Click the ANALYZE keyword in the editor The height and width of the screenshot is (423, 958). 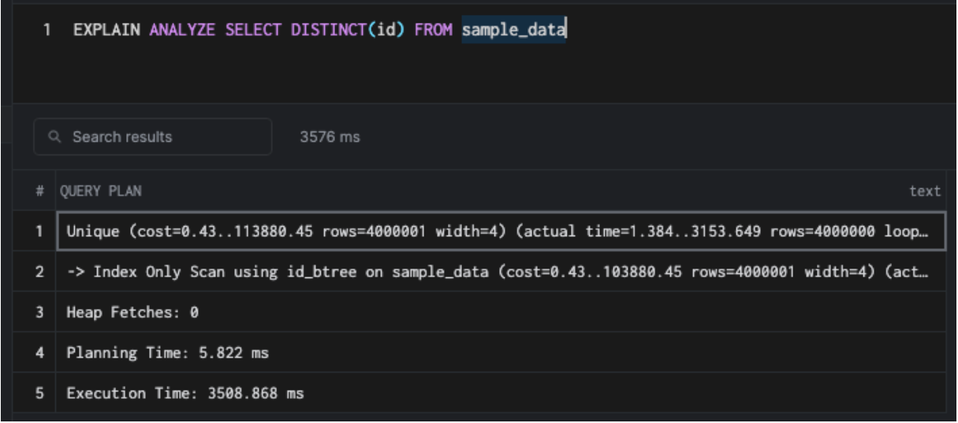pos(183,31)
